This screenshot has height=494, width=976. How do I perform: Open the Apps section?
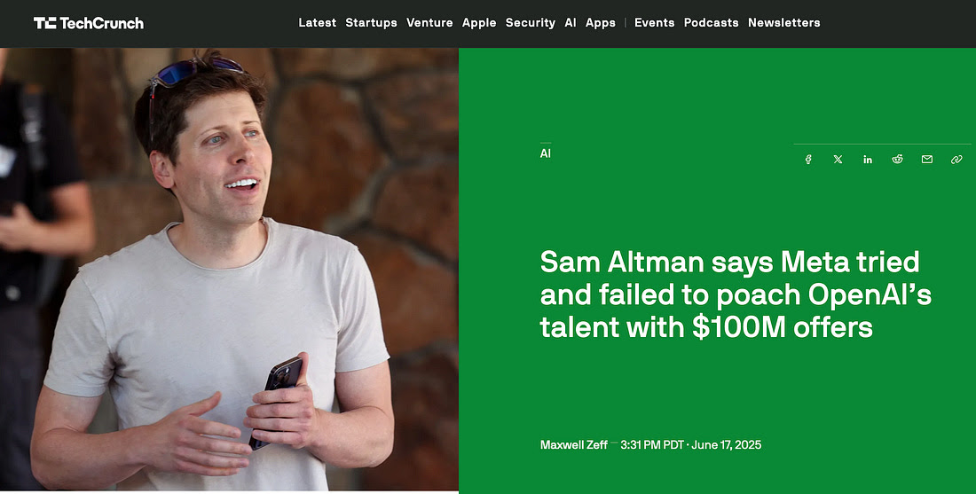pos(601,23)
